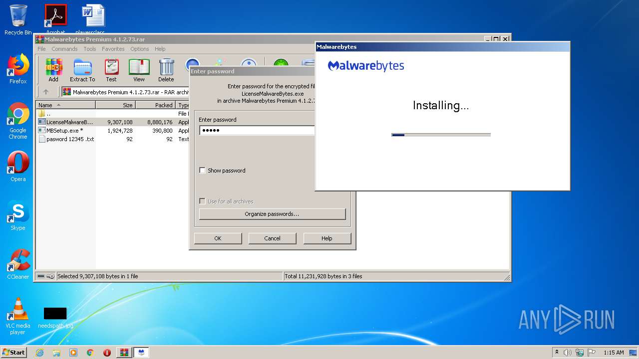Screen dimensions: 639x359
Task: Open the Recycle Bin desktop icon
Action: (18, 20)
